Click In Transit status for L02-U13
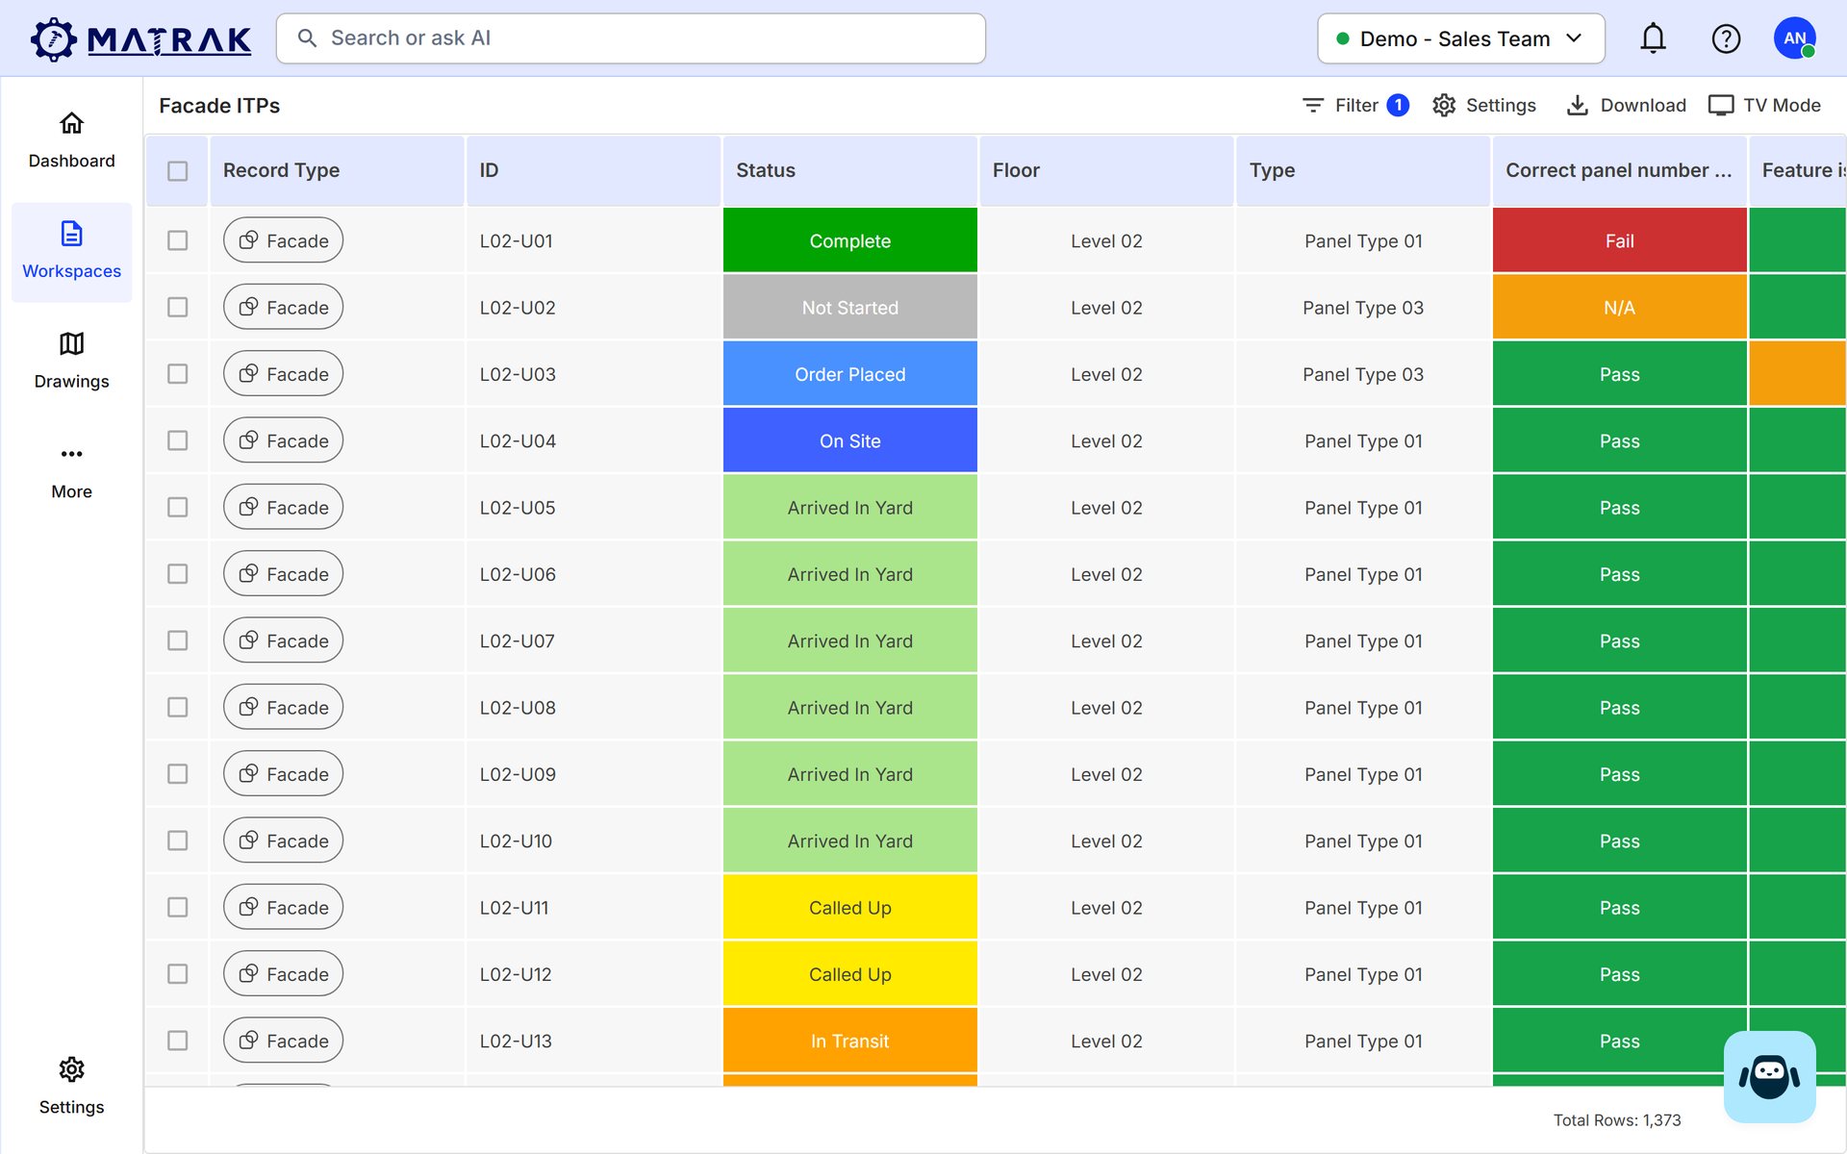 pyautogui.click(x=849, y=1041)
